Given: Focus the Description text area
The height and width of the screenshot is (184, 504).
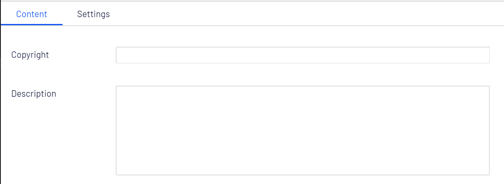Looking at the screenshot, I should [303, 131].
